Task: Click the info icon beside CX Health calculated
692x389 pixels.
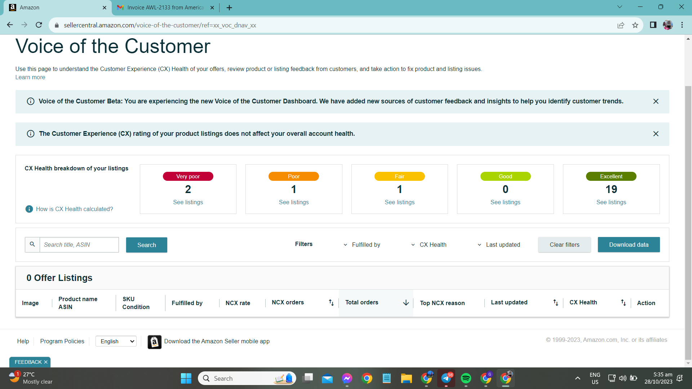Action: click(29, 209)
